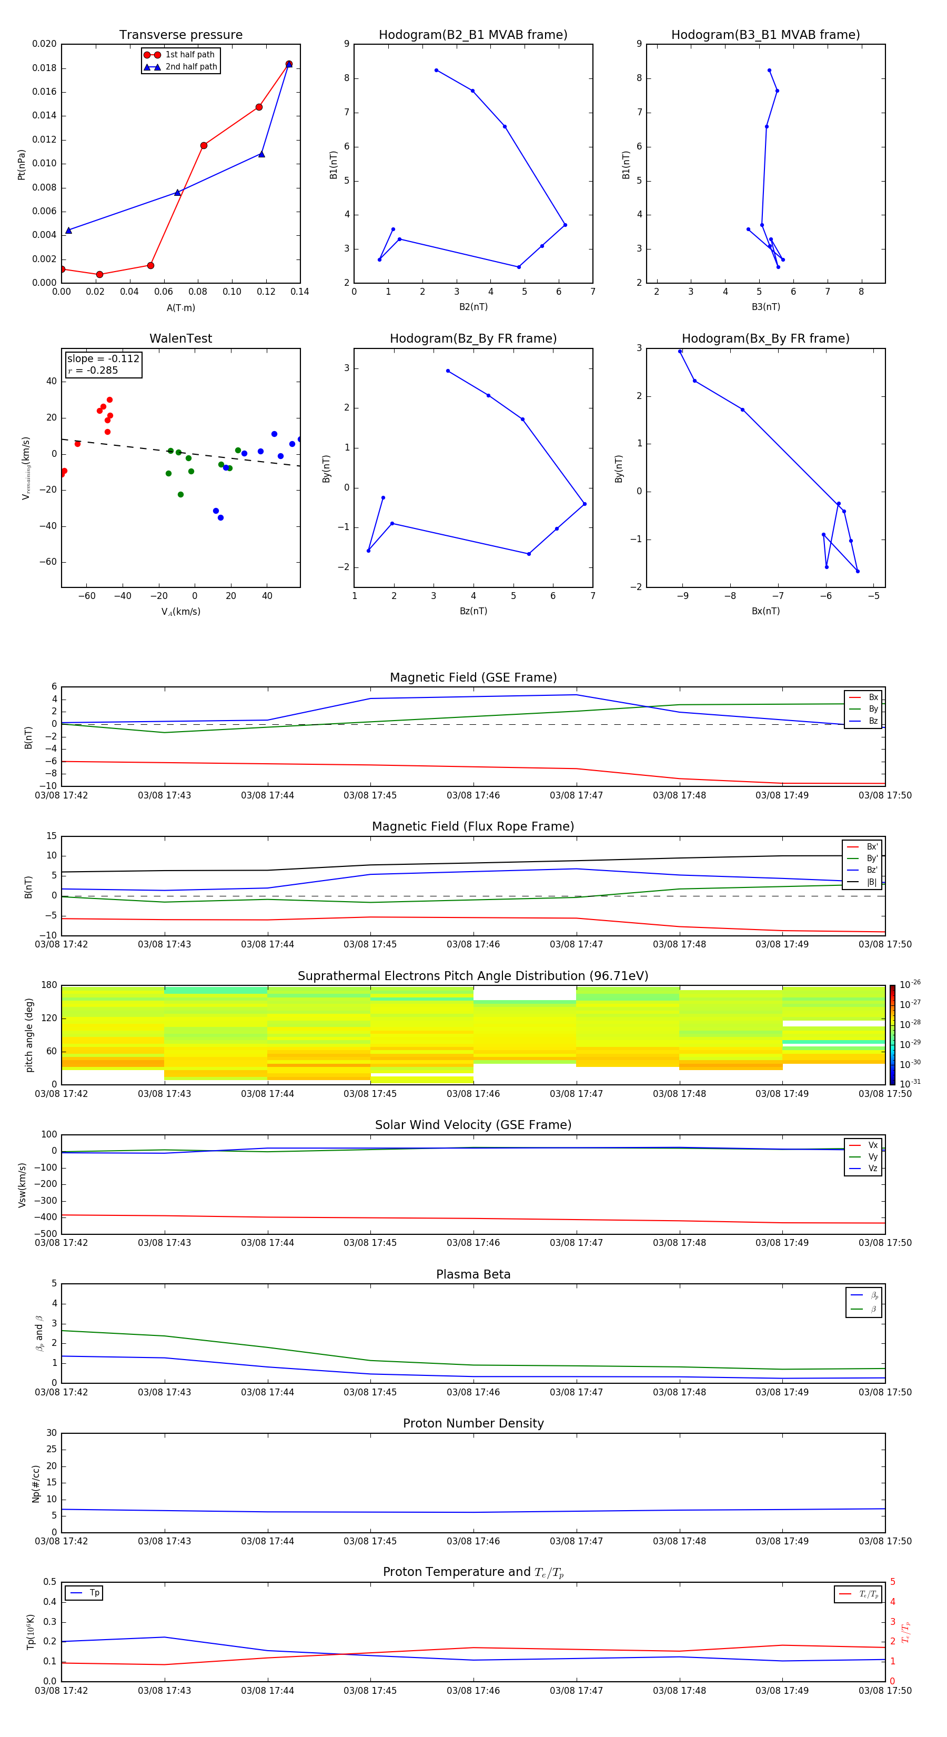This screenshot has width=947, height=1737.
Task: Click the '03/08 17:47' tick under Plasma Beta
Action: point(576,1392)
